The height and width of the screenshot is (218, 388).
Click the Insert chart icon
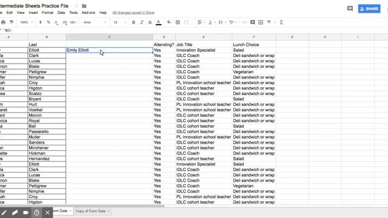[x=261, y=22]
